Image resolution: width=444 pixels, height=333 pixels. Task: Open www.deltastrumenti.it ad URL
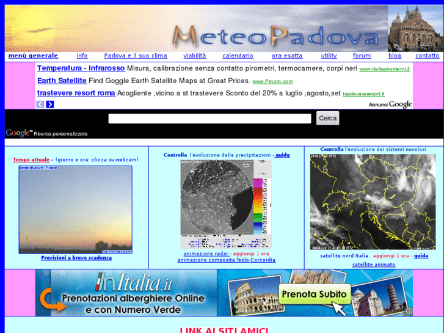point(385,69)
